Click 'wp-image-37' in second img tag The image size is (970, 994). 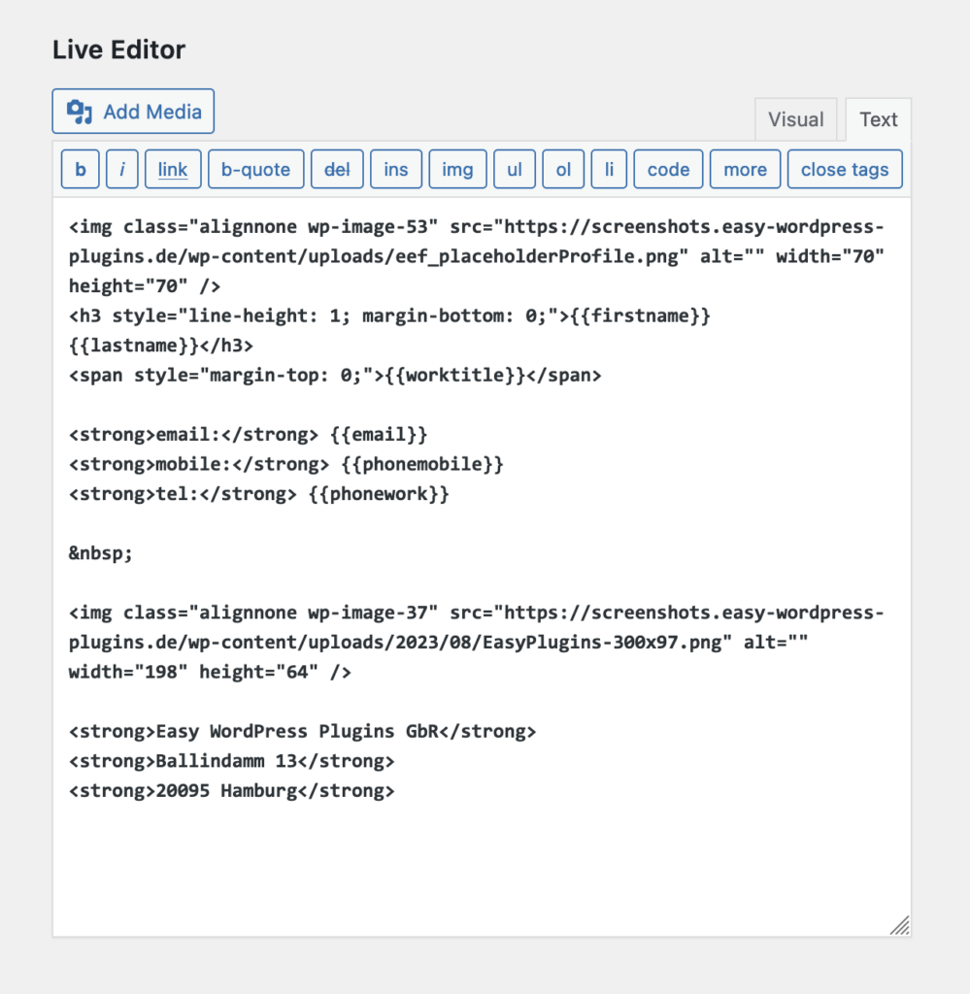[367, 613]
